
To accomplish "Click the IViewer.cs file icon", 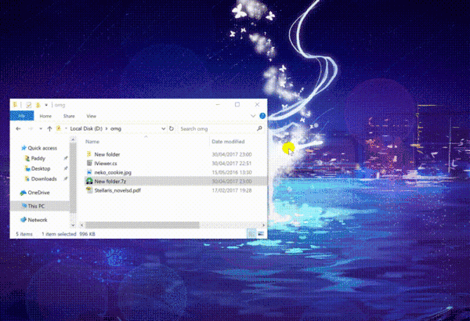I will (x=89, y=163).
